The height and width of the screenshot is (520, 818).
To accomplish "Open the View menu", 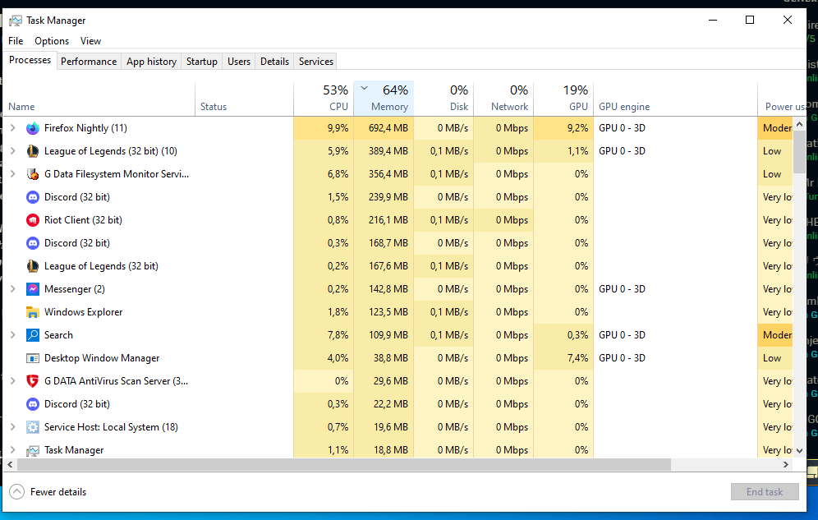I will (x=90, y=41).
